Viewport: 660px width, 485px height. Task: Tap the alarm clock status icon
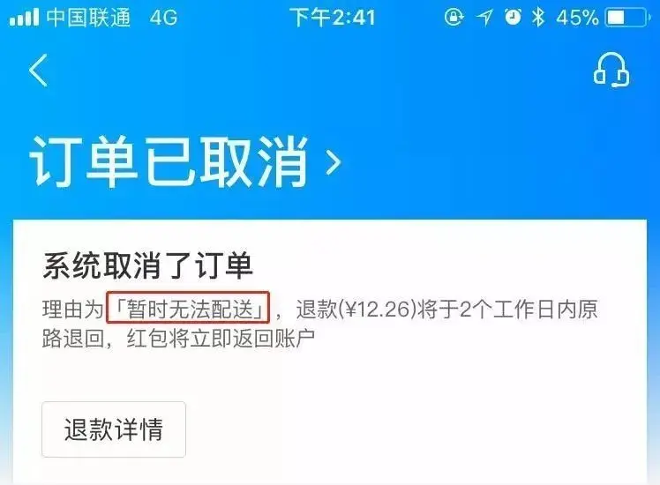click(513, 18)
